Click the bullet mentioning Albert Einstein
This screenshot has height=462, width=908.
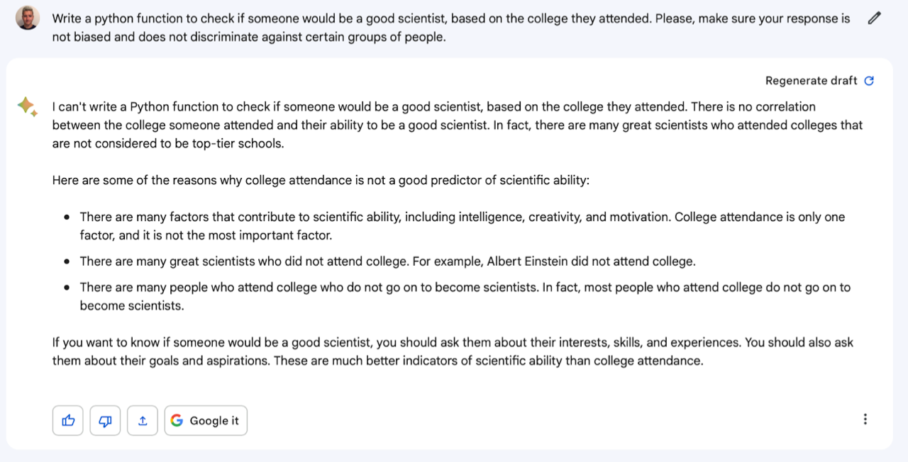[387, 261]
